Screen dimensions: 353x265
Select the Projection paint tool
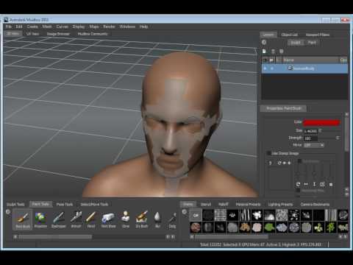point(40,219)
